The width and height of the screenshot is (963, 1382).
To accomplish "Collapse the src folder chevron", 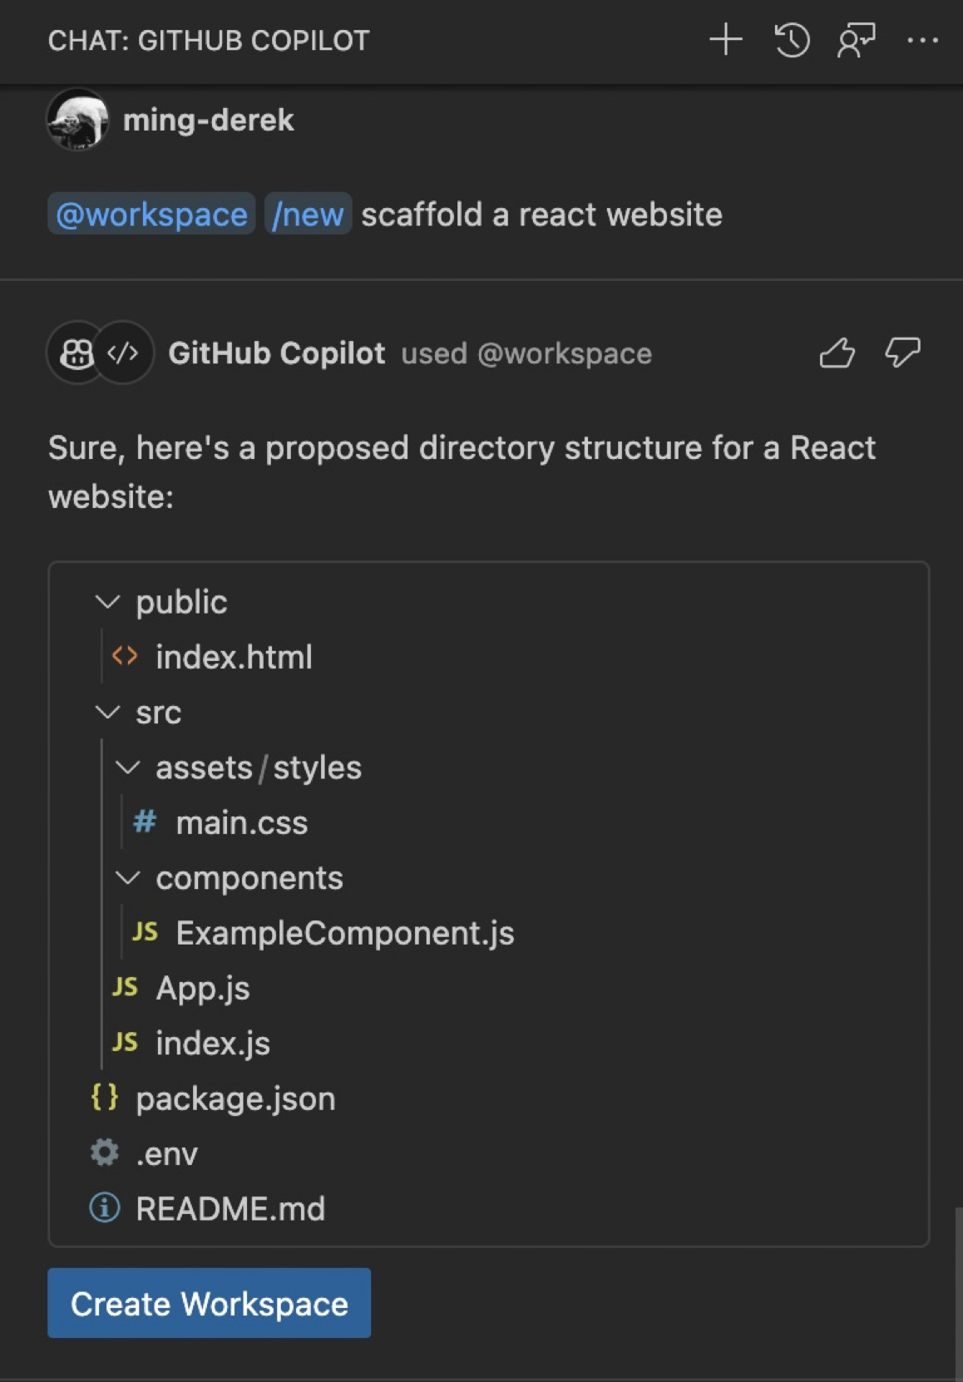I will click(x=107, y=712).
